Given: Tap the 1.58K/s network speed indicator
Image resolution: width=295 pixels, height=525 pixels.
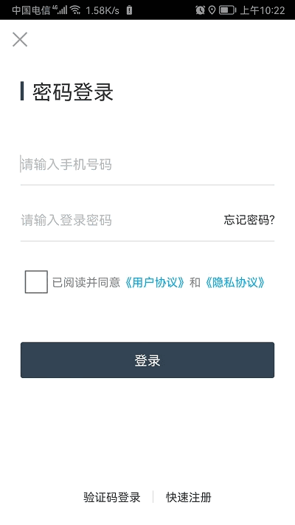Looking at the screenshot, I should coord(103,11).
